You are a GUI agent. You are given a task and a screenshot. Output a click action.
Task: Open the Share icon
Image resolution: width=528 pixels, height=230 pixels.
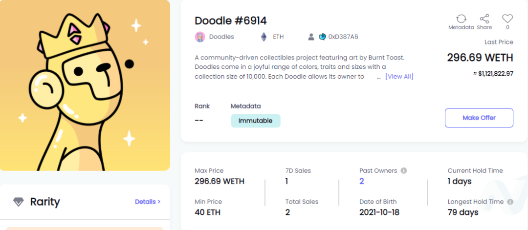tap(484, 19)
